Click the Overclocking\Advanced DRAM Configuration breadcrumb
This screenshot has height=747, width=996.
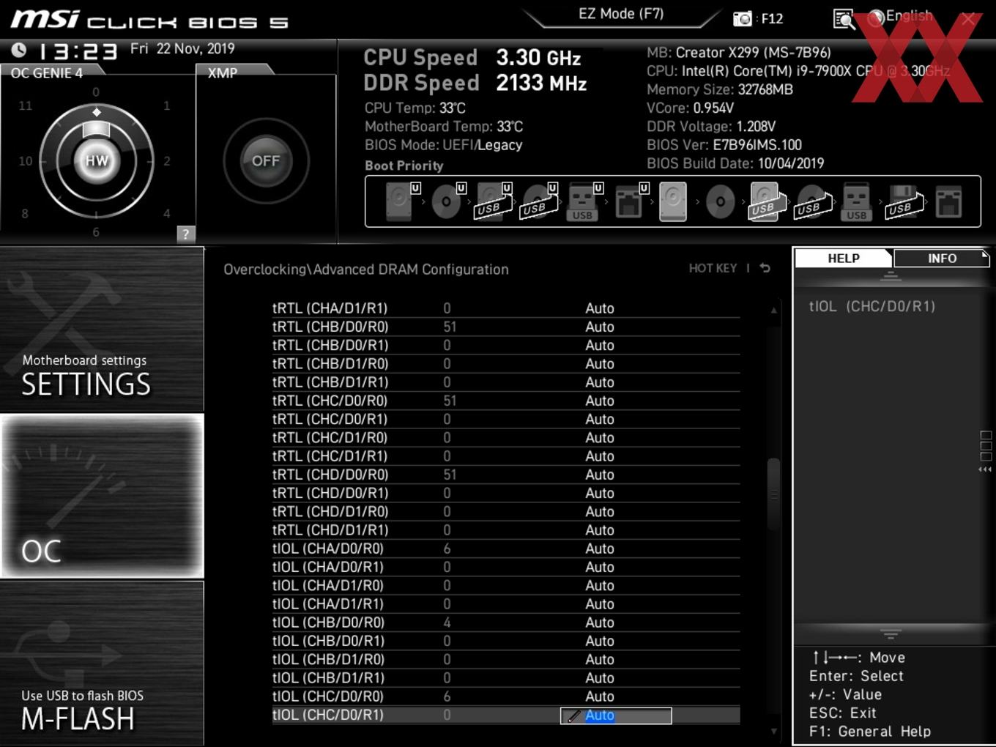(x=366, y=269)
